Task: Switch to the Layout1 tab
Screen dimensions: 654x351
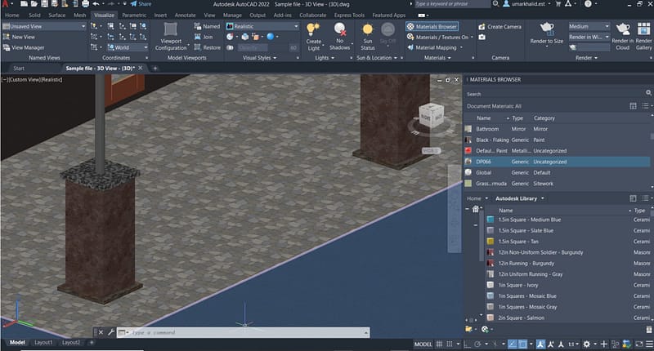Action: [44, 343]
